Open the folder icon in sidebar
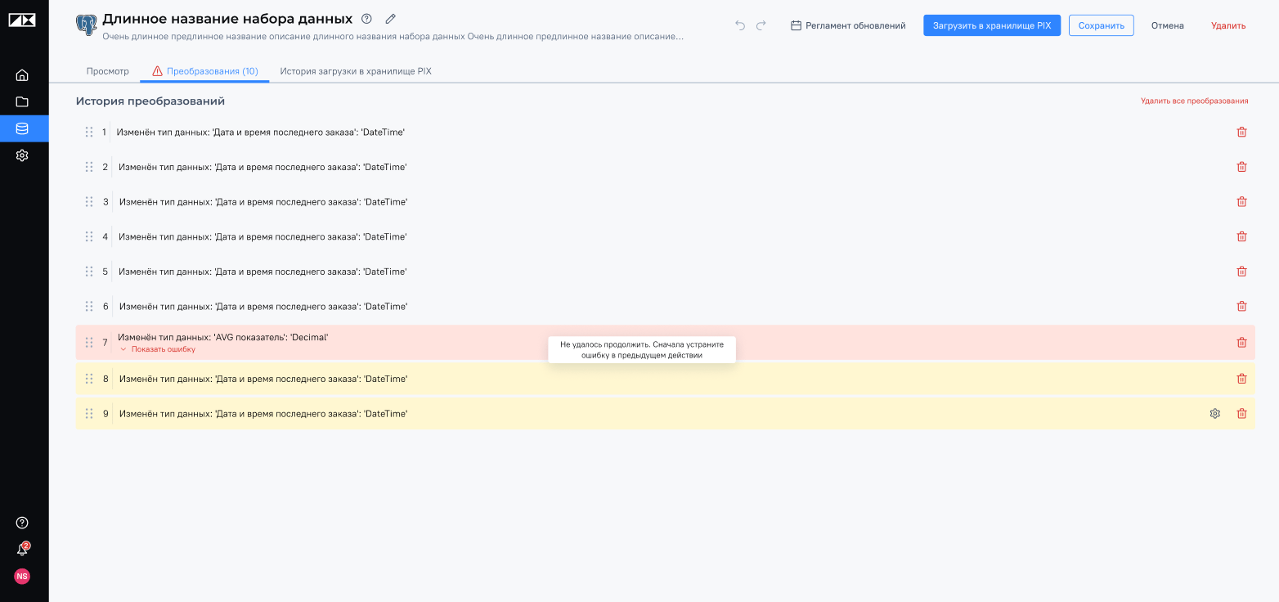 22,102
